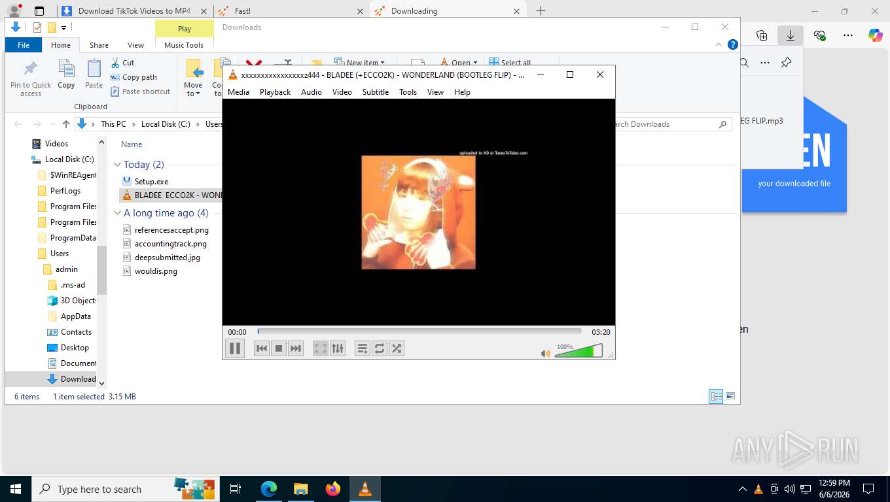Open the VLC View menu
The image size is (890, 502).
pos(436,92)
